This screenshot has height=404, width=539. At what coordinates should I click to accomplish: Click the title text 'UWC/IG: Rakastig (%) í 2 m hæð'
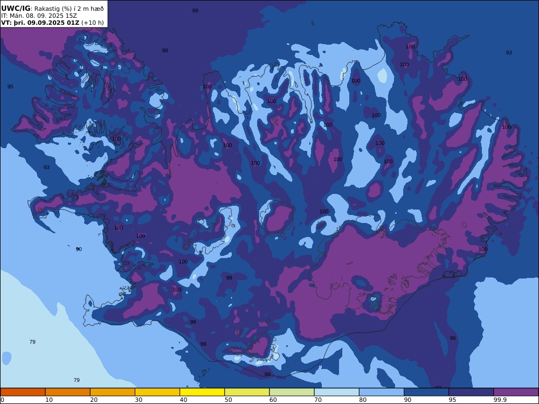52,9
